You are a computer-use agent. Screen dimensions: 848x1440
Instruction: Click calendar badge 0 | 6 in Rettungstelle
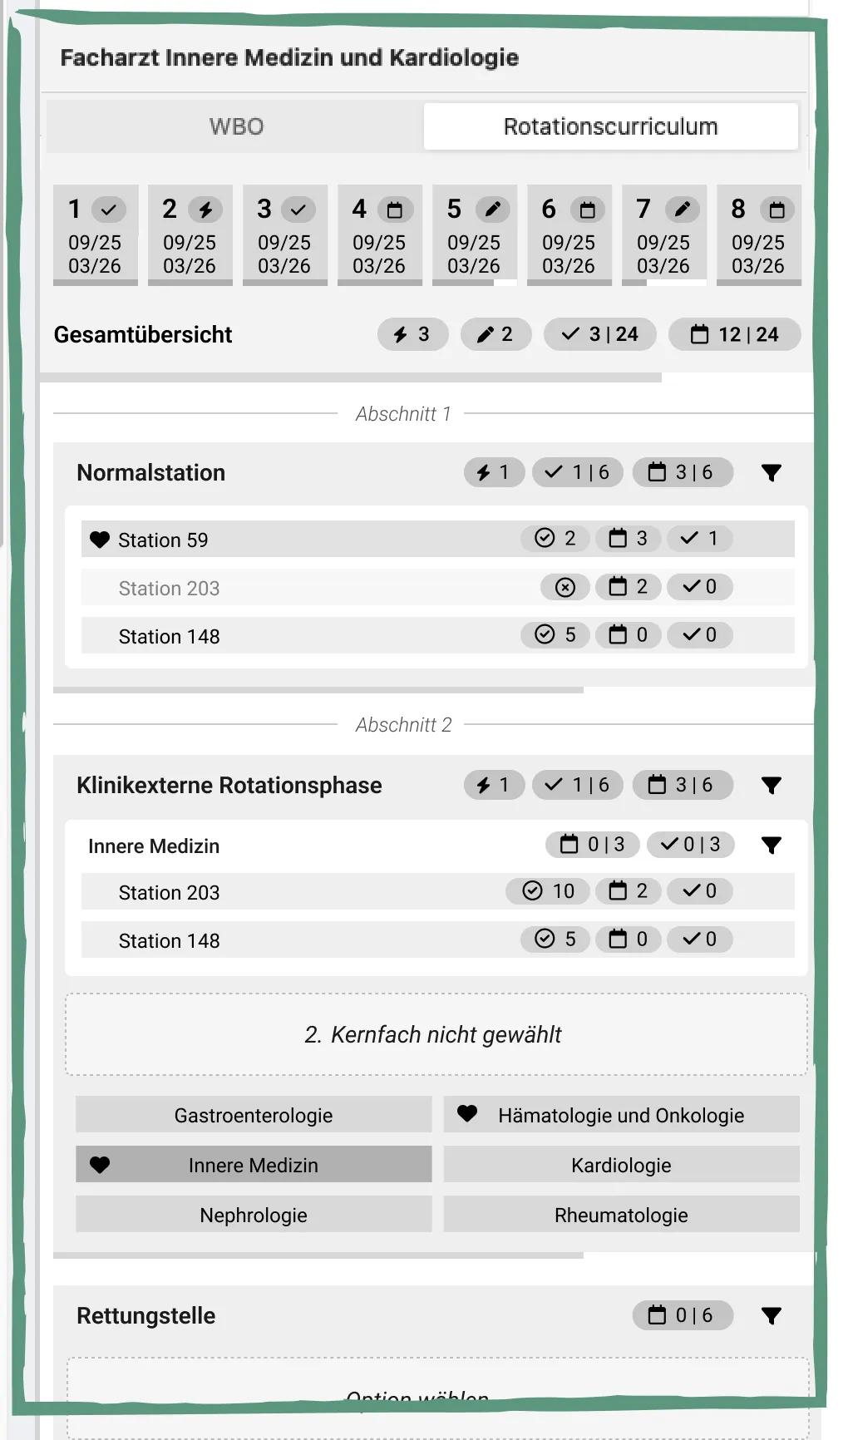pos(682,1315)
